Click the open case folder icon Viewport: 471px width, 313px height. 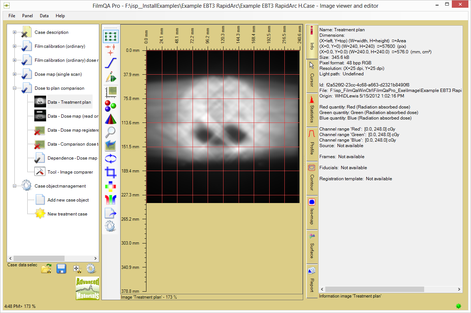[x=46, y=269]
